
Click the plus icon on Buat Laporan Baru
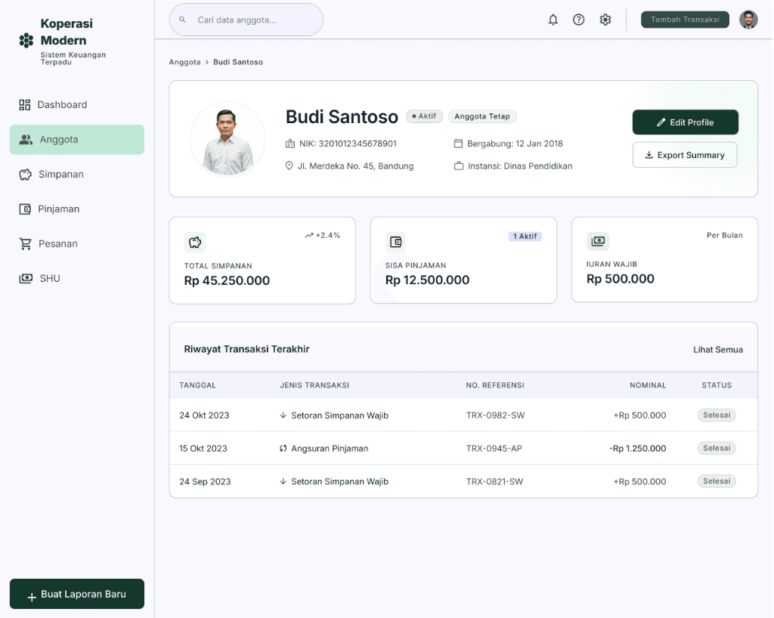pyautogui.click(x=32, y=598)
